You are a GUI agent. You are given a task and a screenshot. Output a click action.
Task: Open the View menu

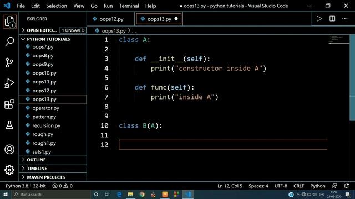point(79,6)
